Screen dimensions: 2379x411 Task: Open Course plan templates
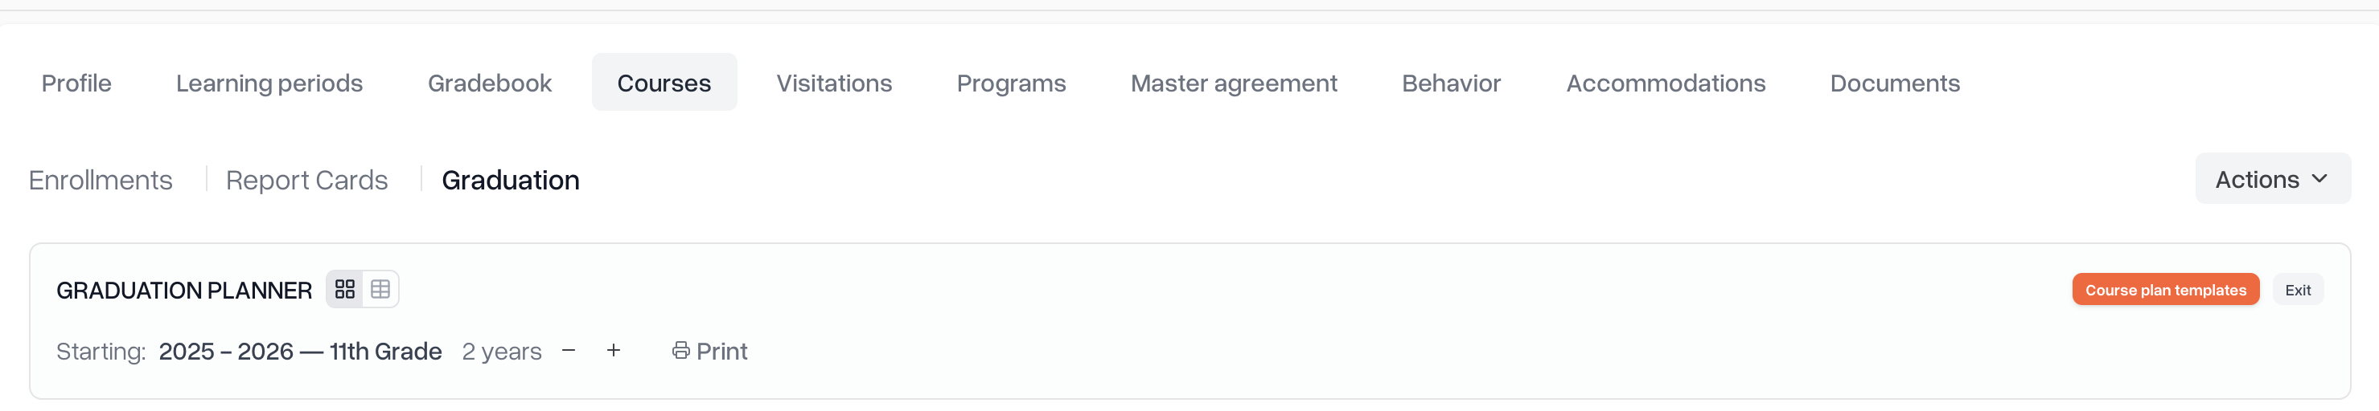[2165, 289]
